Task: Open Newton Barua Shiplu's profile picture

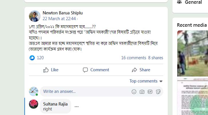Action: (x=34, y=16)
